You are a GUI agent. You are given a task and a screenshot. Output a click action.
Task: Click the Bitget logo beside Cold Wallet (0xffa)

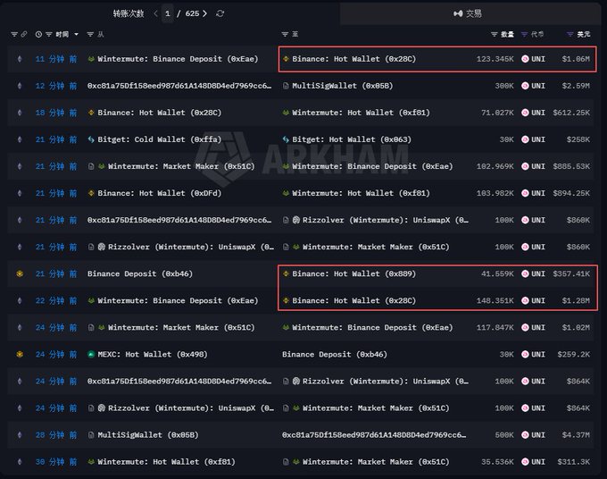(x=91, y=139)
